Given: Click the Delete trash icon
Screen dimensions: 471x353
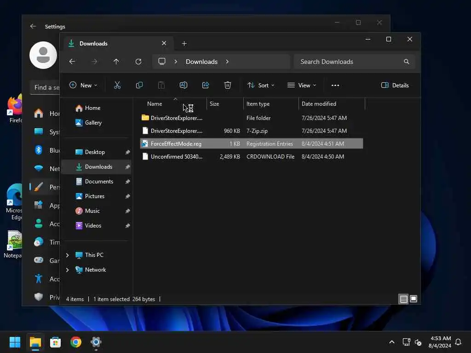Looking at the screenshot, I should point(227,85).
